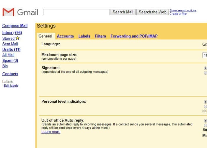Select first Out-of-office Auto-reply radio
207x148 pixels.
[x=205, y=121]
